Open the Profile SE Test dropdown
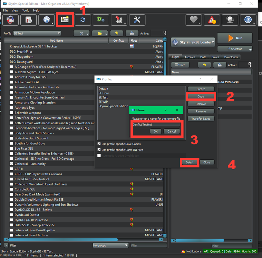The width and height of the screenshot is (262, 258). pyautogui.click(x=37, y=33)
